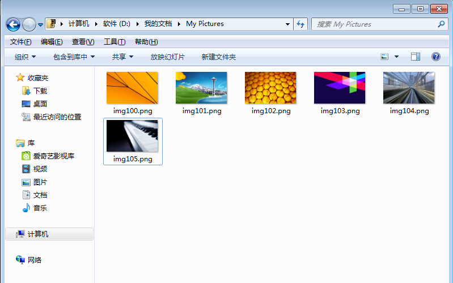453x283 pixels.
Task: Select the 桌面 desktop item in sidebar
Action: pos(40,104)
